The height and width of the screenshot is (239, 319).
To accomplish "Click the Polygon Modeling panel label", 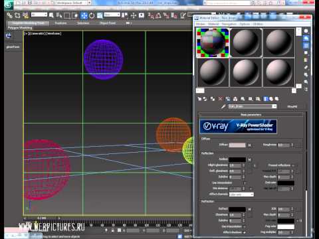I will coord(20,28).
